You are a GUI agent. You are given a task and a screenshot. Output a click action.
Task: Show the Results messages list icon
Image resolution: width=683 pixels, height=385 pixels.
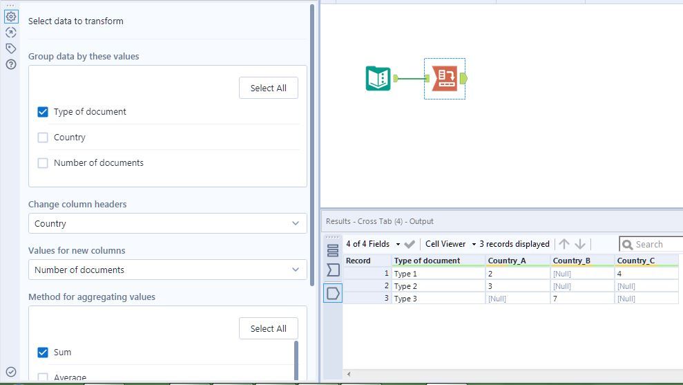333,251
